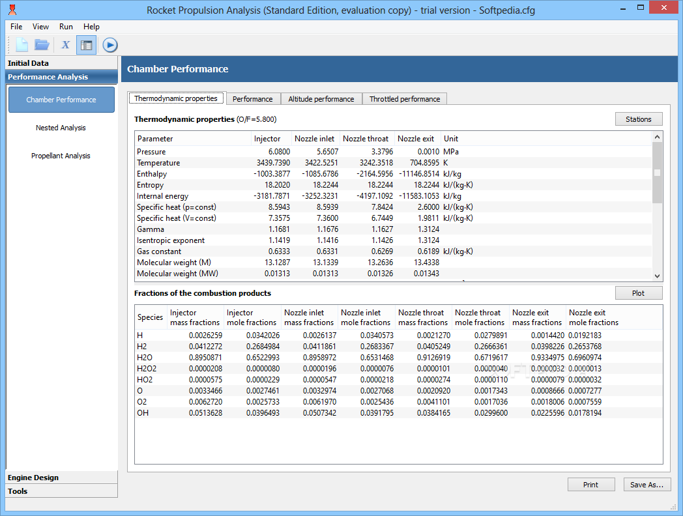
Task: Select the Gamma row
Action: pos(393,229)
